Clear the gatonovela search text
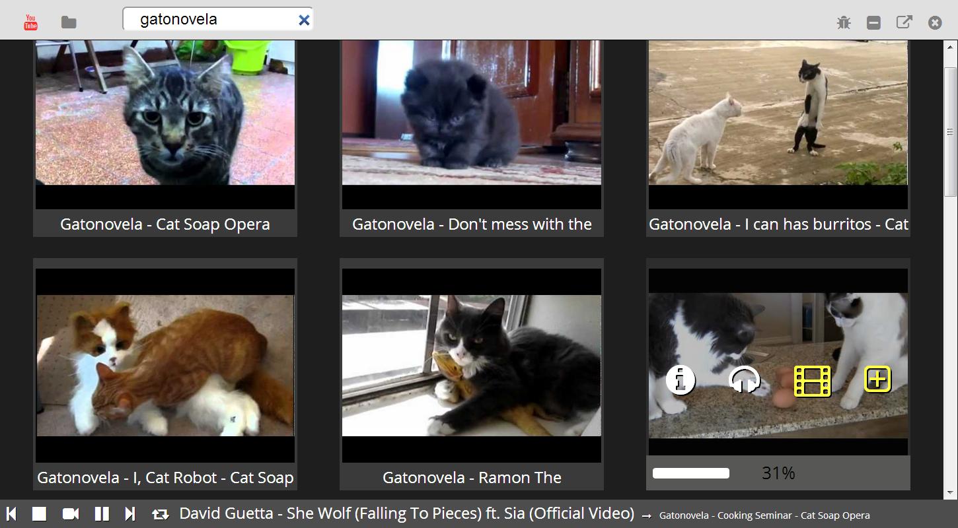The image size is (958, 528). [304, 20]
